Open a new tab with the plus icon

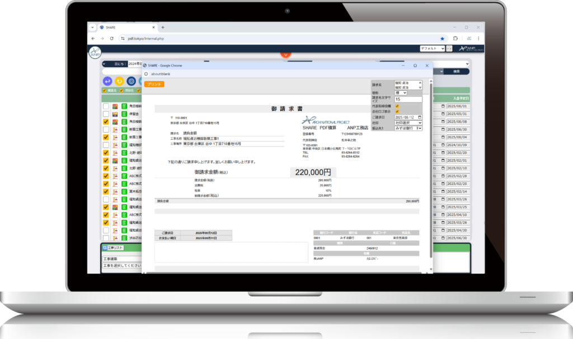(163, 27)
